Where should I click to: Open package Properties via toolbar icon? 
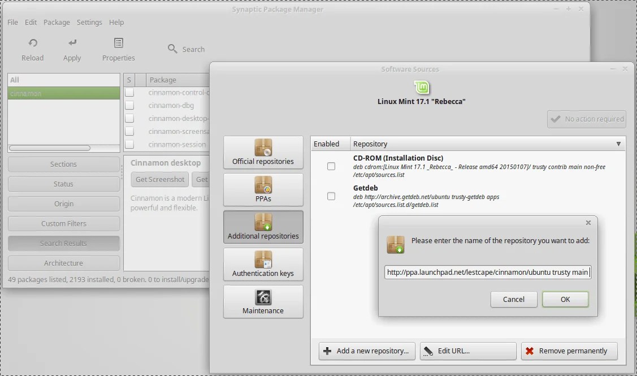tap(118, 48)
